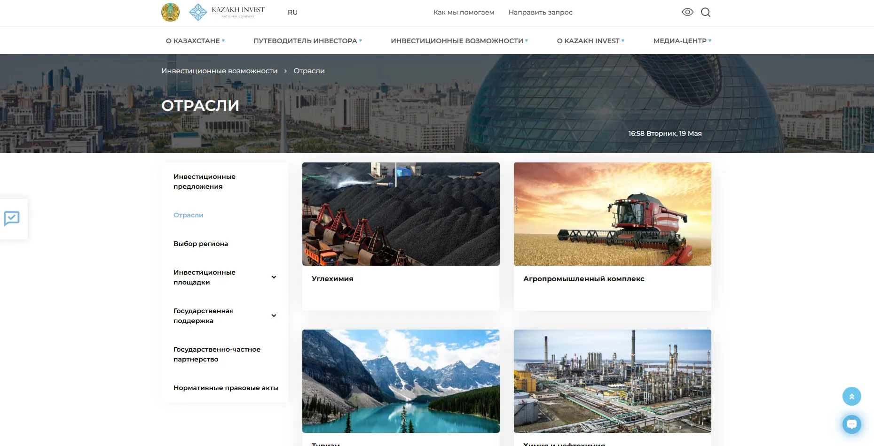Open the «Углехимия» industry title
This screenshot has width=874, height=446.
[x=332, y=279]
